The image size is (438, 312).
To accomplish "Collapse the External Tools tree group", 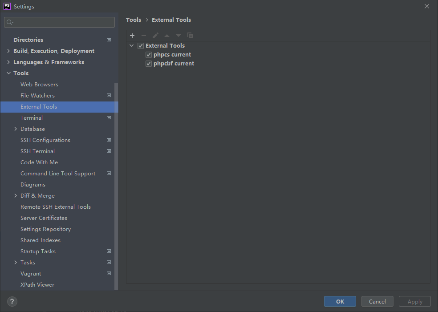I will coord(132,45).
